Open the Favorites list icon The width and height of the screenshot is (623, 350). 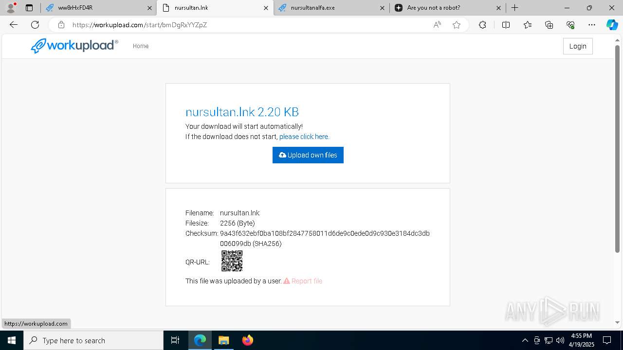click(x=528, y=25)
